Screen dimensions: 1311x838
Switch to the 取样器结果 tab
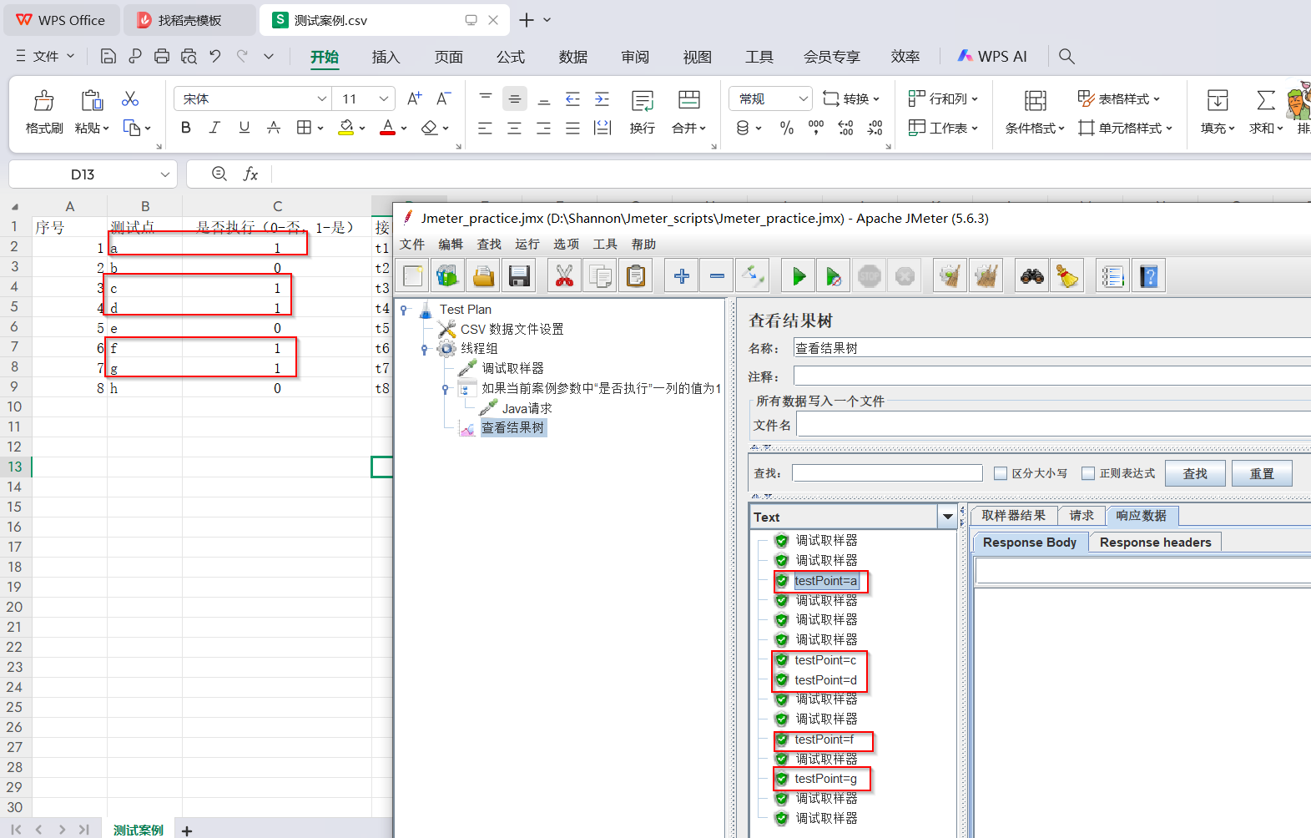coord(1014,516)
